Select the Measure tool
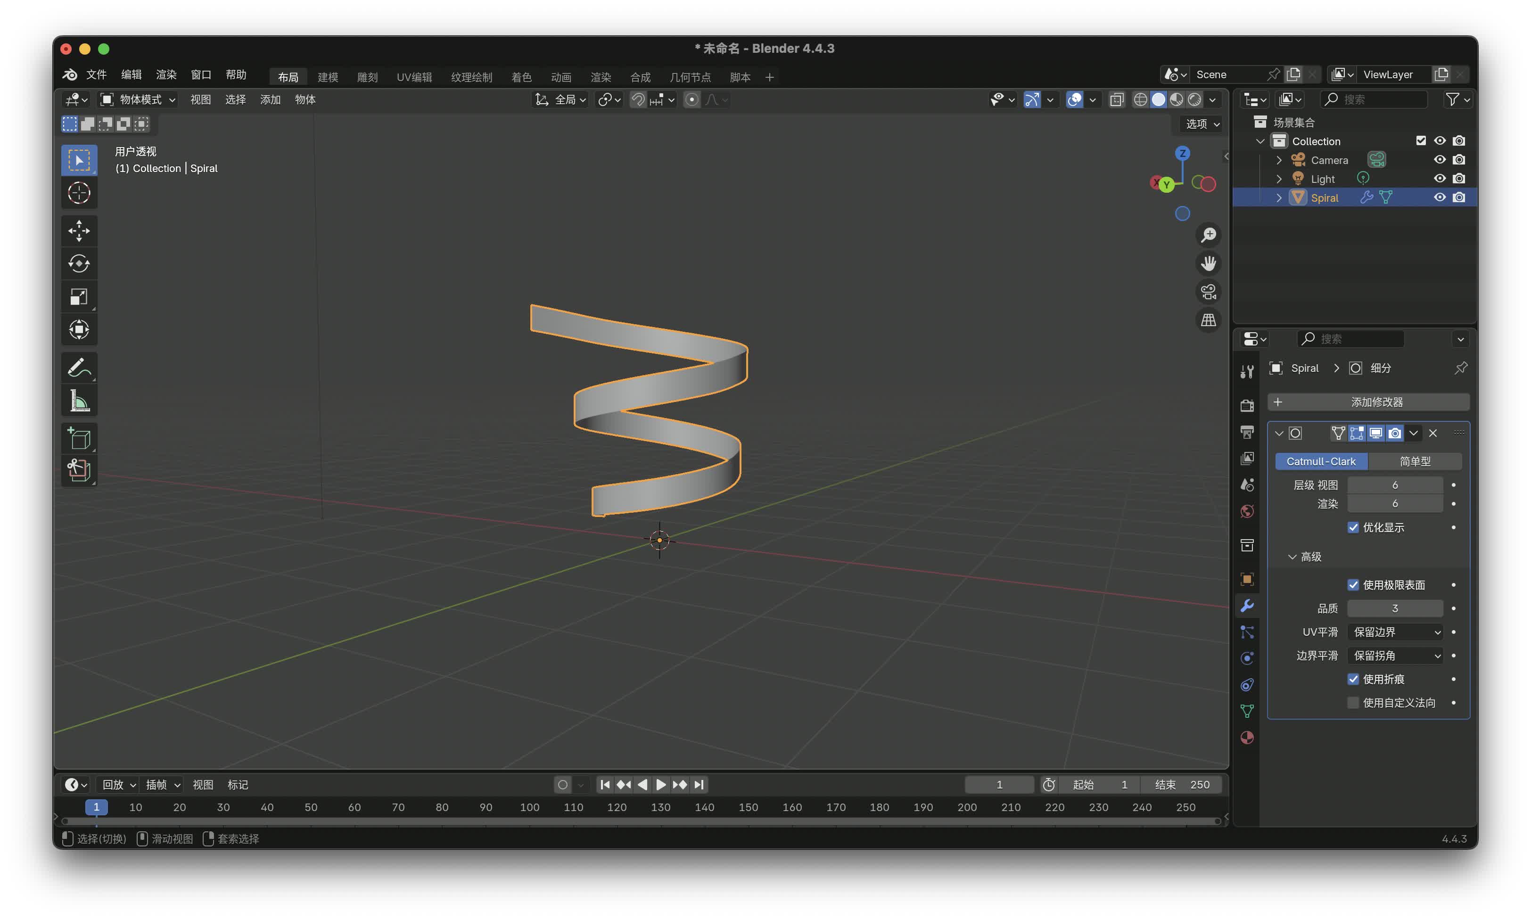Image resolution: width=1531 pixels, height=919 pixels. tap(79, 401)
